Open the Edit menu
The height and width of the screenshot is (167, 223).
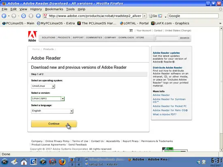coord(13,9)
